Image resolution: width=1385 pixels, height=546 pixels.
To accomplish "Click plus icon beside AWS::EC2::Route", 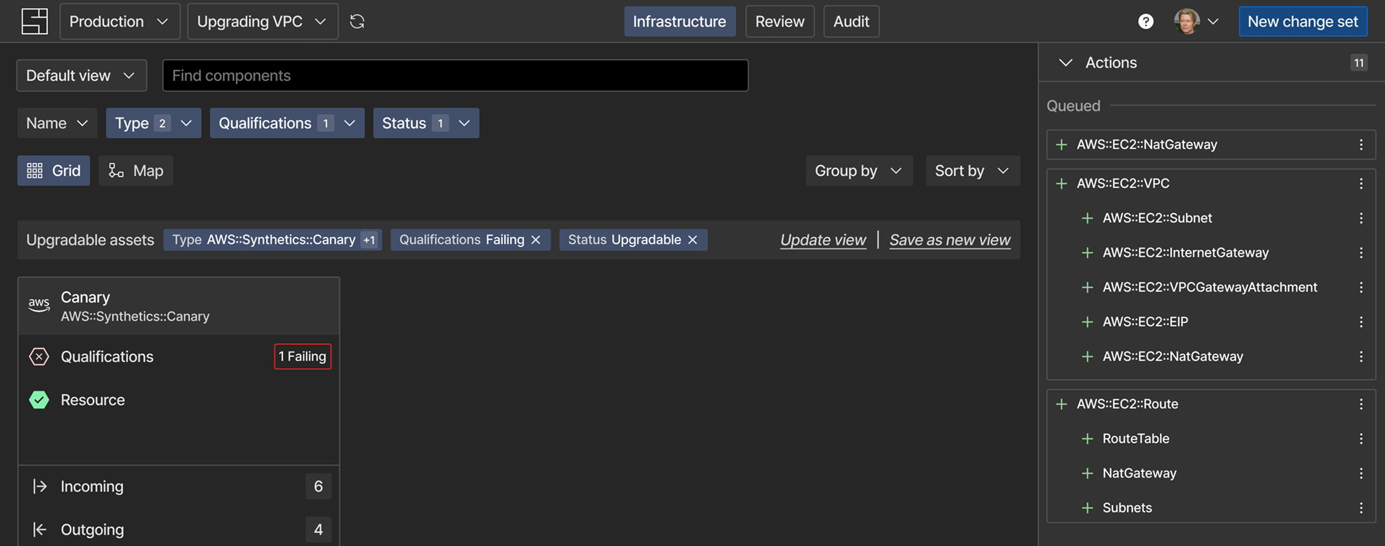I will tap(1061, 404).
